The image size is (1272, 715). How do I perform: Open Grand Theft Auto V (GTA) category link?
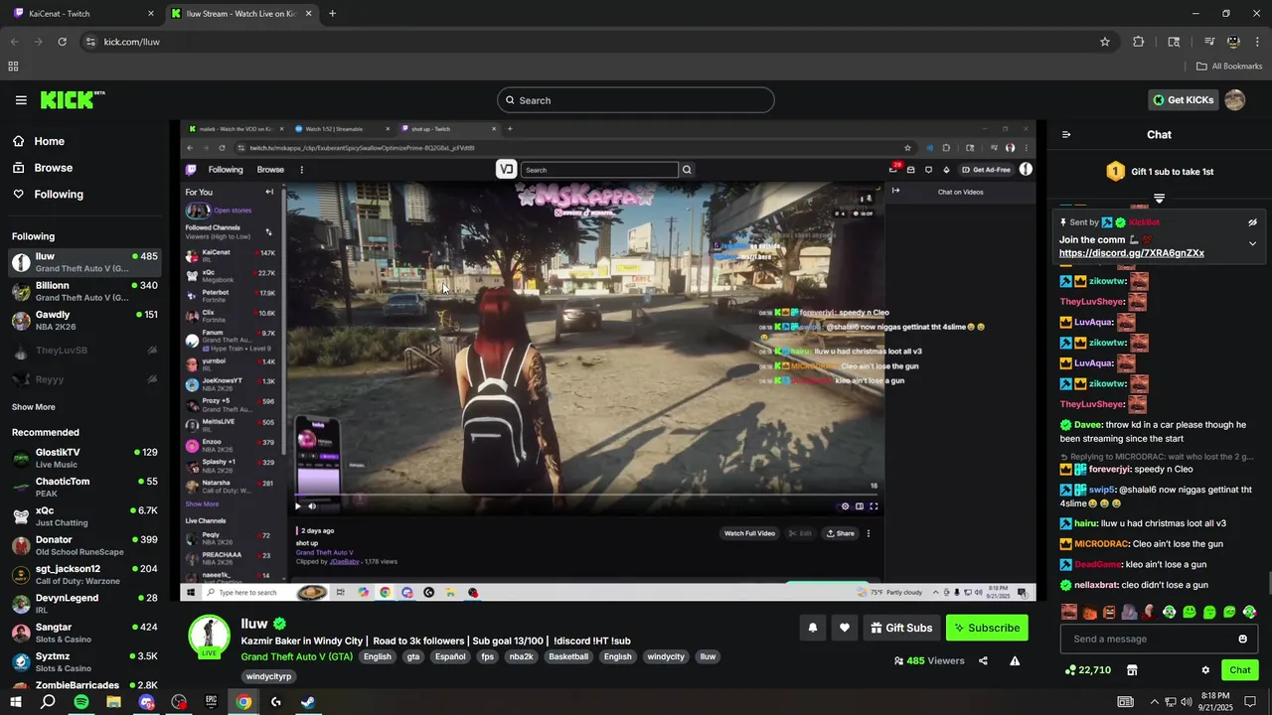click(296, 656)
